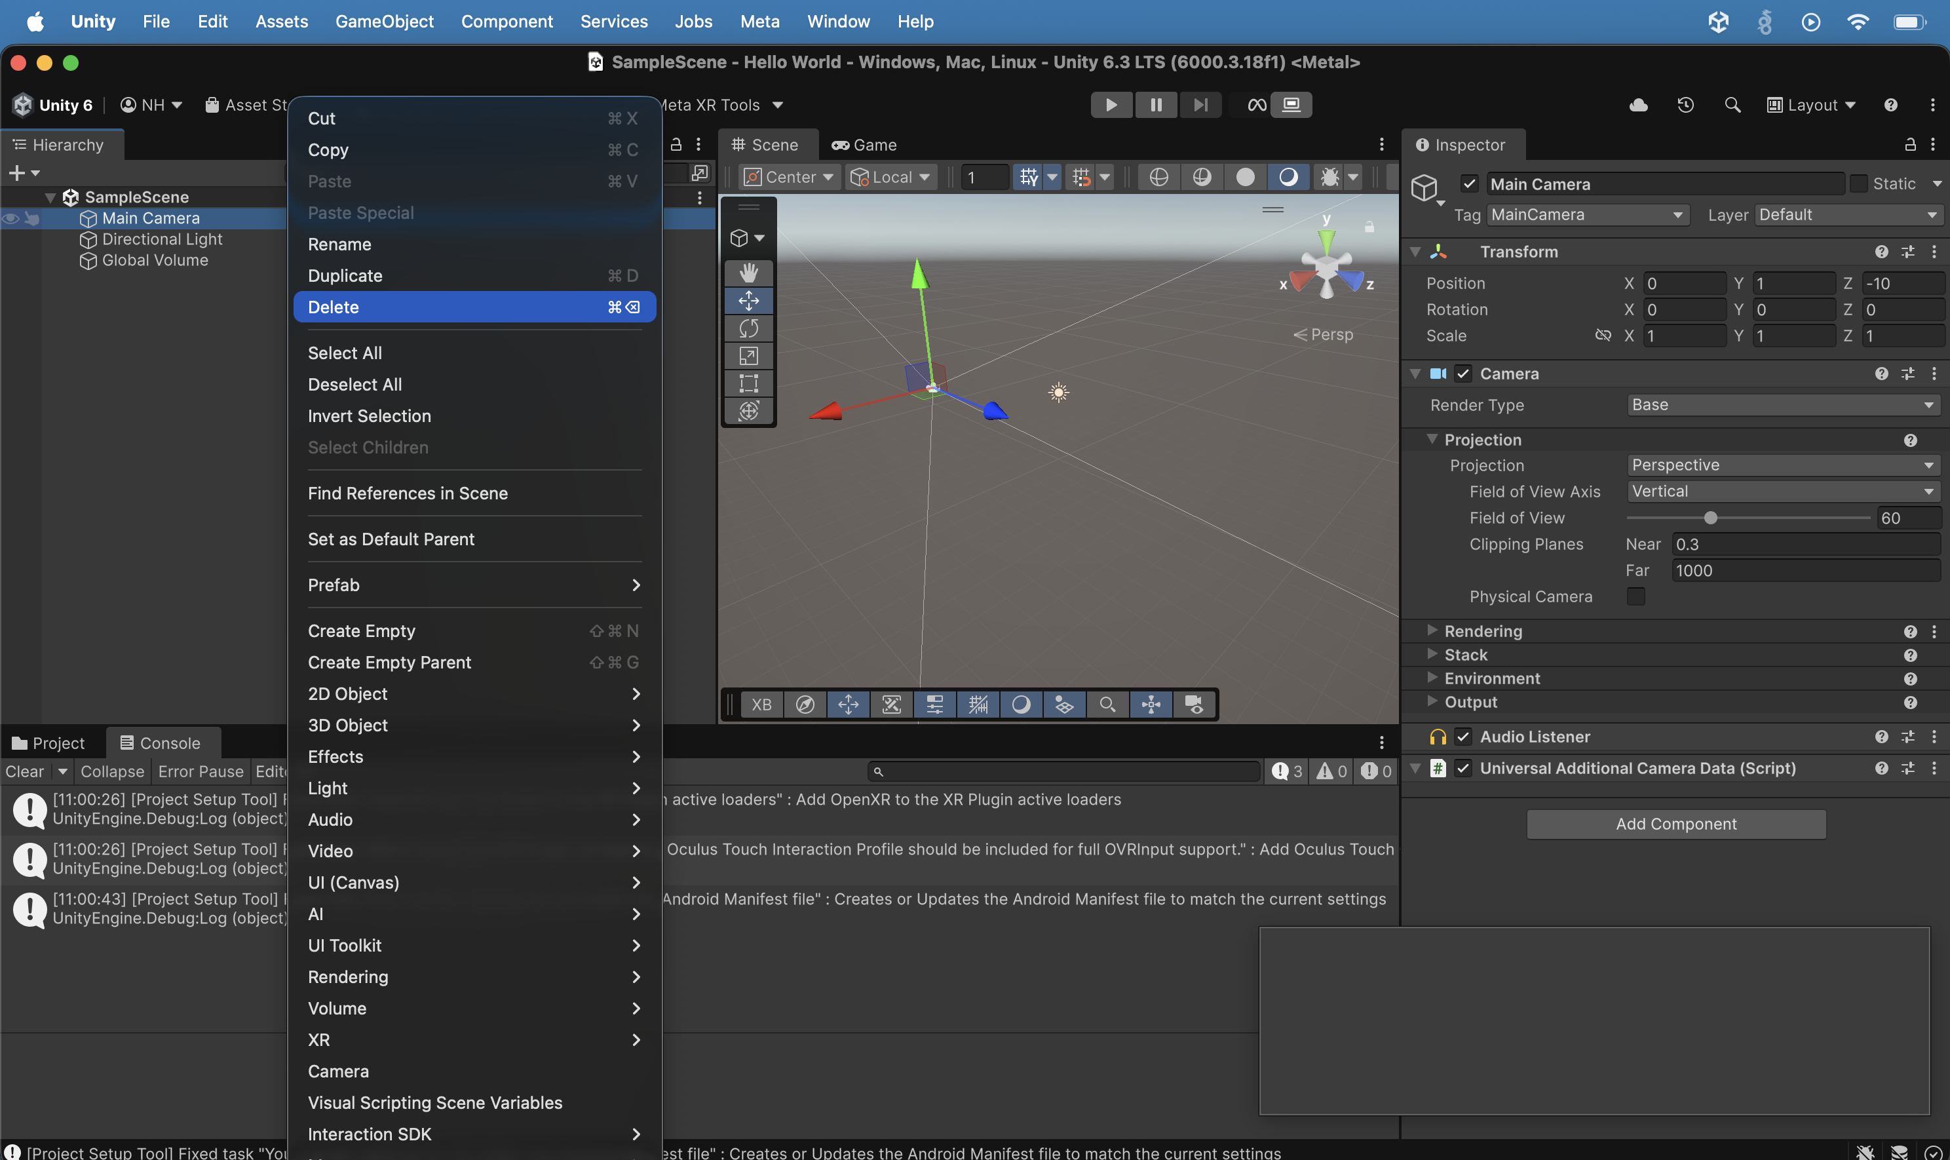
Task: Click the Position Z input field
Action: [1902, 283]
